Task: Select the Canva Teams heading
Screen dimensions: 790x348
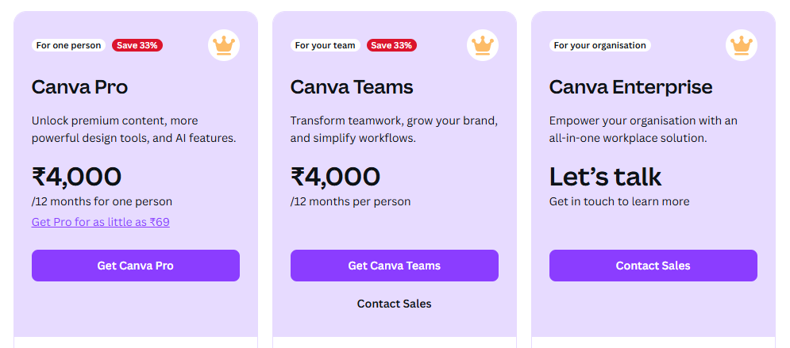Action: click(x=352, y=87)
